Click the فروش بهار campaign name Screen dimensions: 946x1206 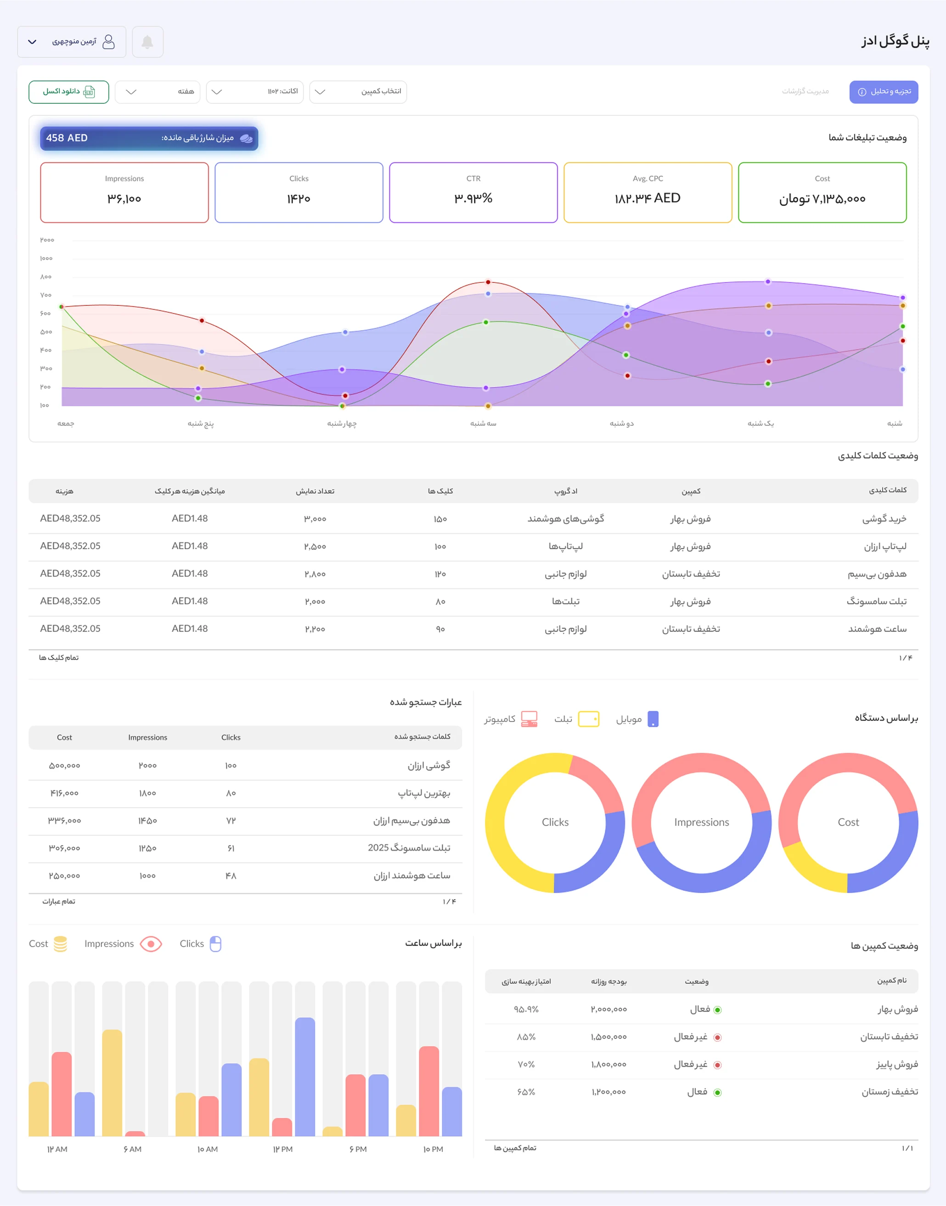coord(897,1009)
